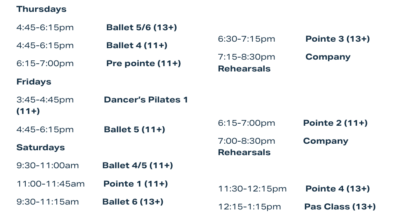Click Pointe 1 (11+) class
This screenshot has width=405, height=218.
click(135, 184)
